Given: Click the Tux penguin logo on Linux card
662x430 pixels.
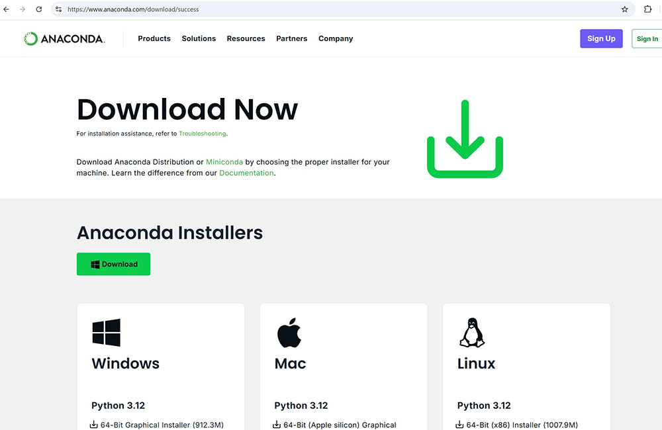Looking at the screenshot, I should pyautogui.click(x=472, y=333).
